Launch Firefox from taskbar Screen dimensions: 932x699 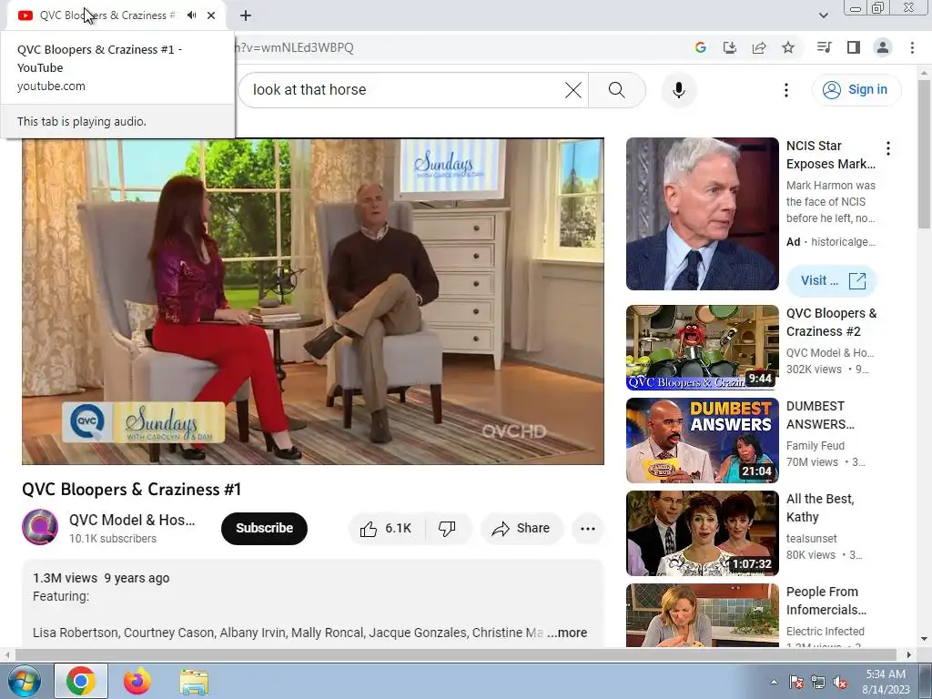pyautogui.click(x=137, y=681)
